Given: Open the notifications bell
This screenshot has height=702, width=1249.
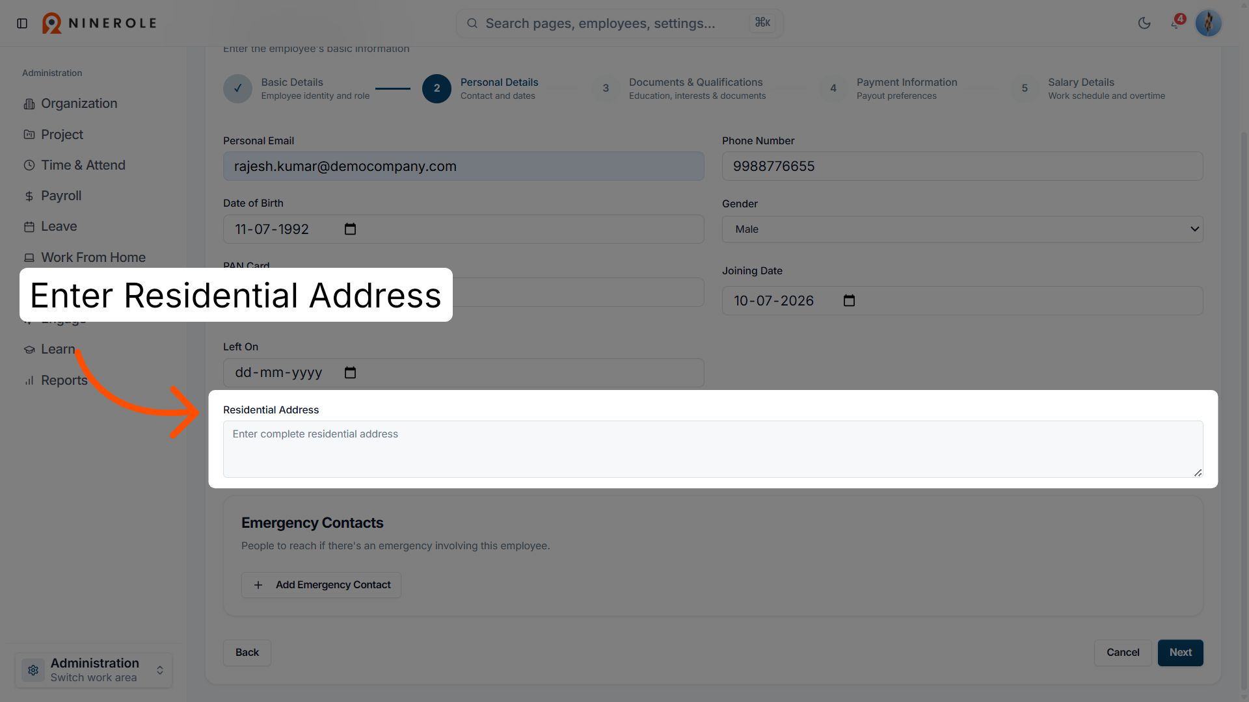Looking at the screenshot, I should click(x=1176, y=23).
